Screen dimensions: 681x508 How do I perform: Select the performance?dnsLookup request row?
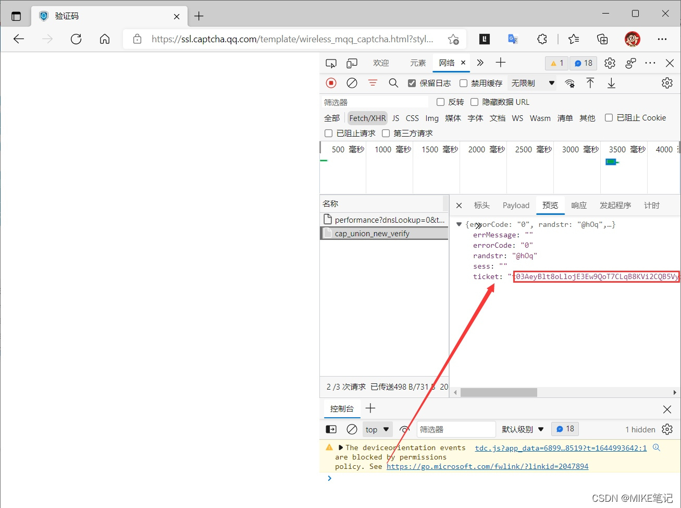tap(384, 220)
